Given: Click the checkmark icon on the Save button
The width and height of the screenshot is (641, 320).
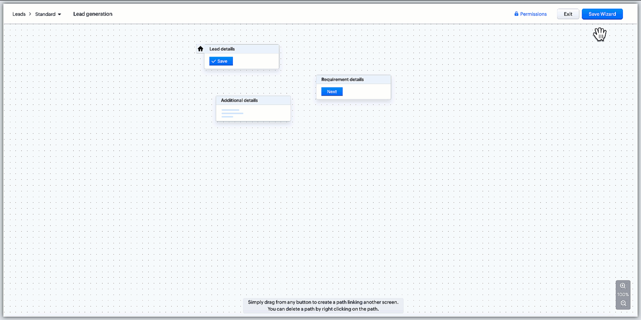Looking at the screenshot, I should (214, 61).
